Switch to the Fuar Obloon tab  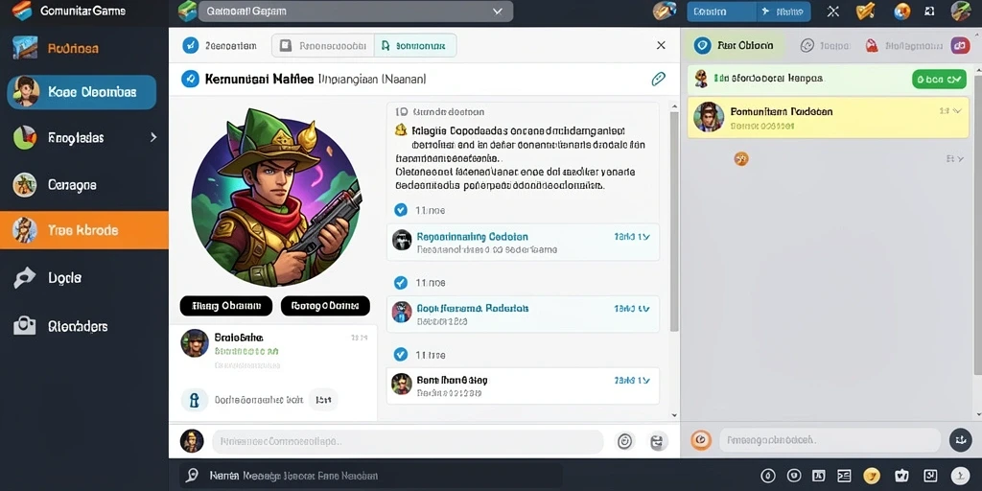737,45
